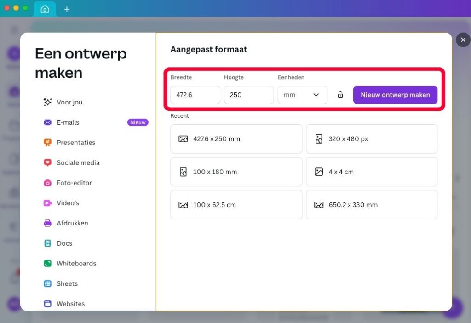
Task: Click the Sociale media heart icon
Action: point(47,162)
